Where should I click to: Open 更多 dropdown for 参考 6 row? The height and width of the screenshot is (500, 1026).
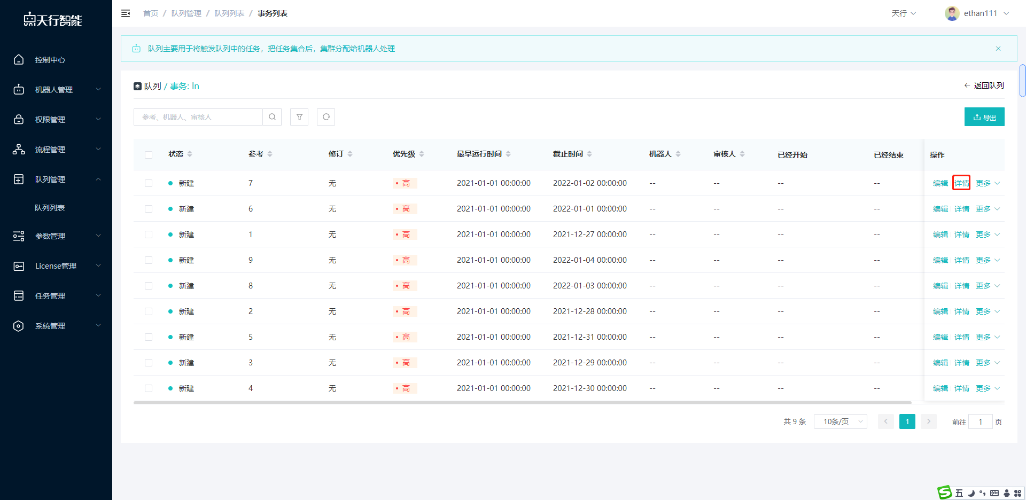point(988,209)
